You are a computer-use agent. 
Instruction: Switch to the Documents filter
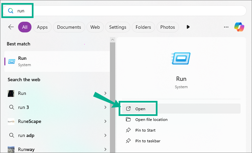tap(69, 27)
